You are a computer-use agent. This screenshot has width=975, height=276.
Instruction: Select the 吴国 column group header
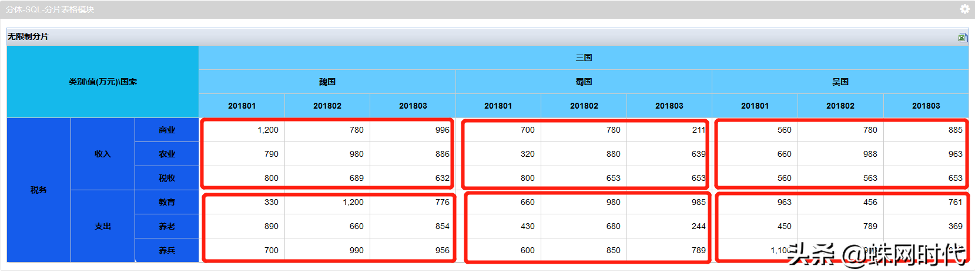[x=840, y=82]
